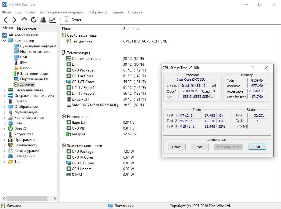Image resolution: width=281 pixels, height=209 pixels.
Task: Click the Значение column header
Action: (181, 29)
